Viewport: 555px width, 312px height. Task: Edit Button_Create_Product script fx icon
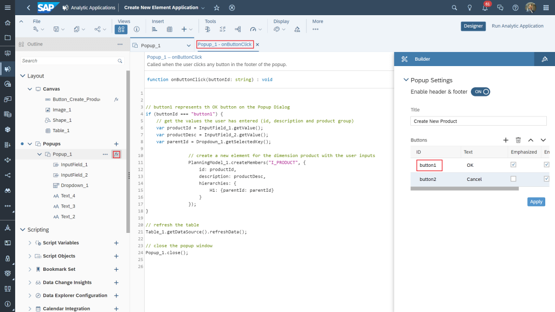coord(117,100)
